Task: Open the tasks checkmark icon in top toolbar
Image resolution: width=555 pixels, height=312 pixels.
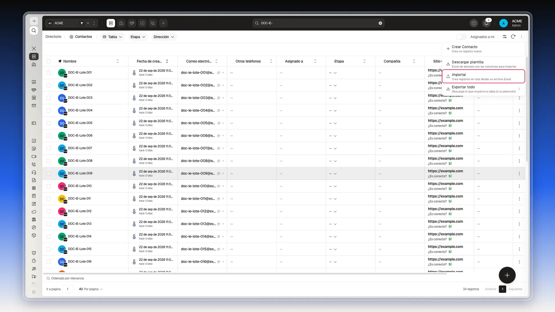Action: [x=142, y=23]
